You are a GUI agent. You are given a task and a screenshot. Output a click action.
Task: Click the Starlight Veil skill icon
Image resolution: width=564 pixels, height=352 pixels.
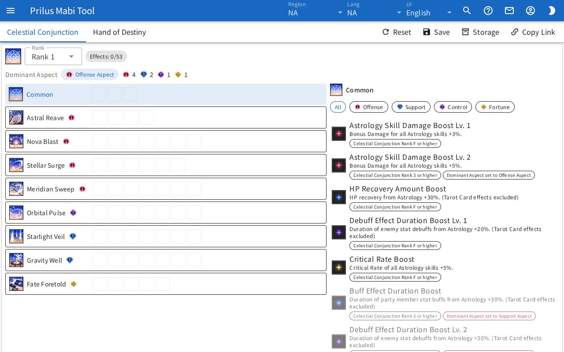coord(16,237)
